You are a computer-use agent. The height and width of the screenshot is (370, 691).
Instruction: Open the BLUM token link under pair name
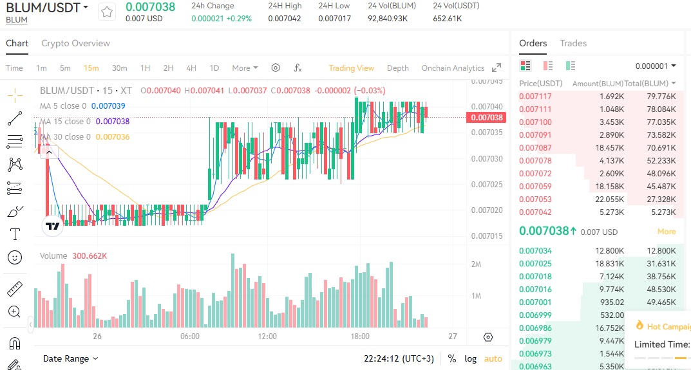coord(16,20)
